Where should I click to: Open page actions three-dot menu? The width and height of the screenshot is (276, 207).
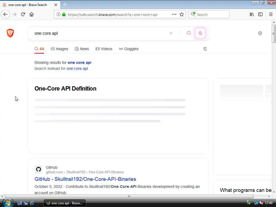pyautogui.click(x=174, y=15)
